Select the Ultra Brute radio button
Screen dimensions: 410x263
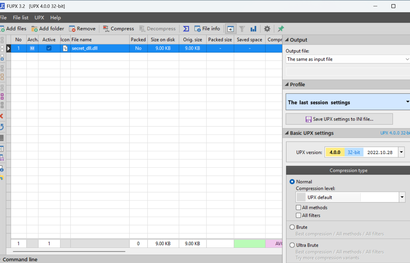292,245
